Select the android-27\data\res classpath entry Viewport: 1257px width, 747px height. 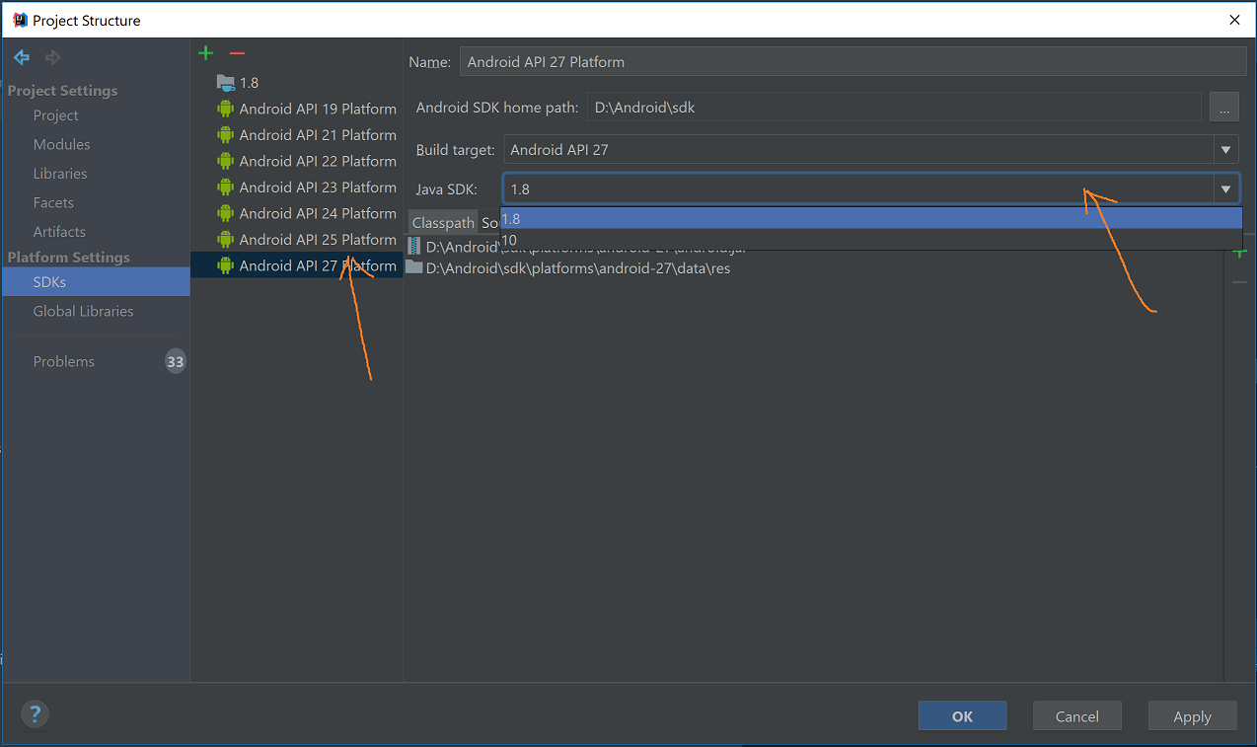pyautogui.click(x=578, y=267)
